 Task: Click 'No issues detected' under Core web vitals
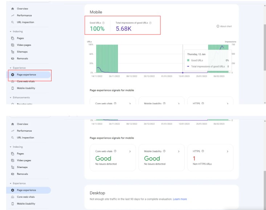106,164
